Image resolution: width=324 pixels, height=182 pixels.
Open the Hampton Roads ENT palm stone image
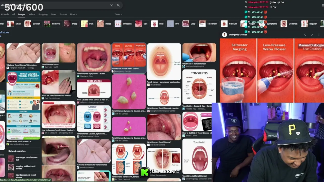tap(23, 53)
